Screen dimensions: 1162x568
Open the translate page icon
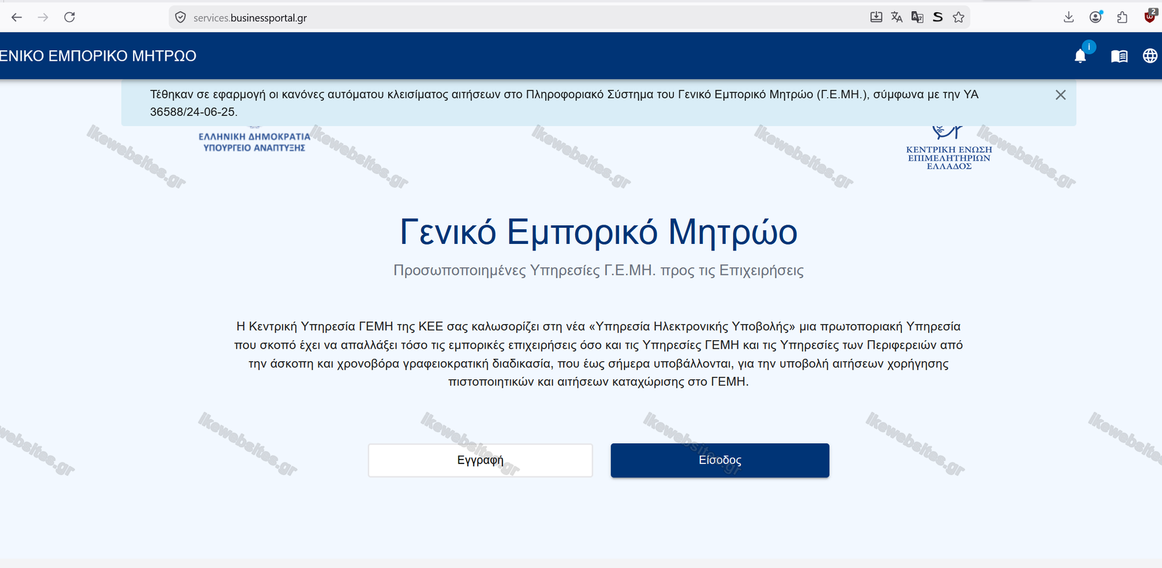click(897, 17)
